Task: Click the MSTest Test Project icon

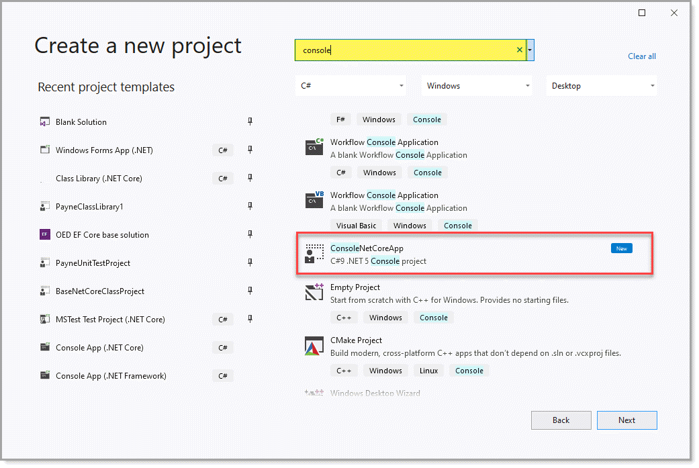Action: 44,319
